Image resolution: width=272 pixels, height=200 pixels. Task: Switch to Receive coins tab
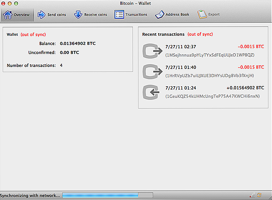click(x=91, y=14)
